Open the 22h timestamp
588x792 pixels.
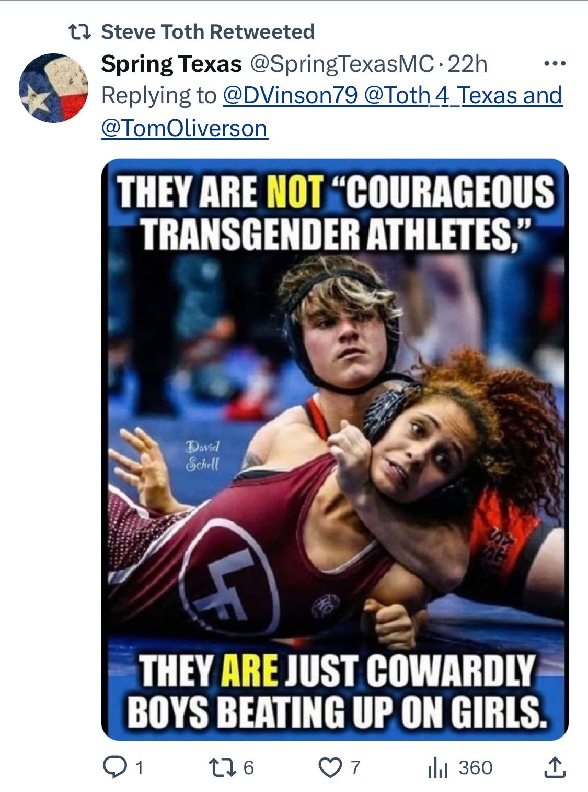pos(467,64)
